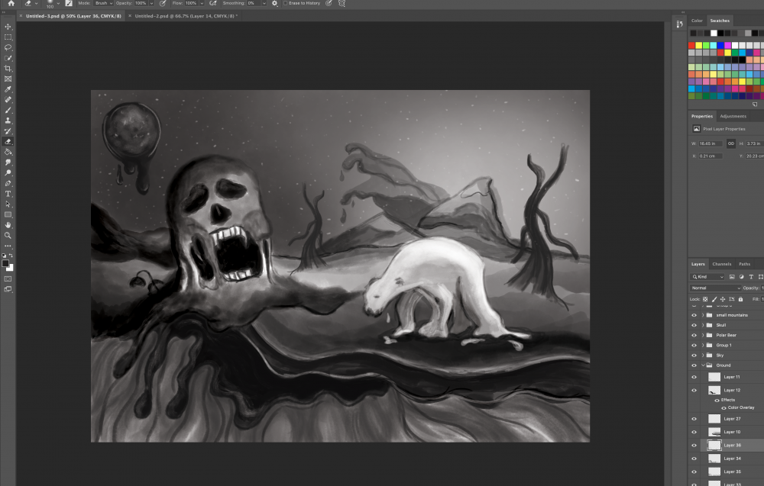Click the foreground color swatch
The image size is (764, 486).
tap(5, 263)
